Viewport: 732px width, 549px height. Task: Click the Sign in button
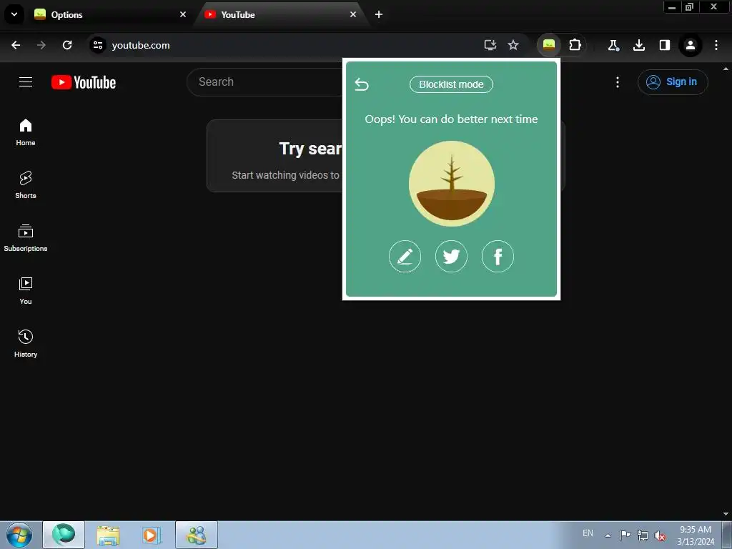pyautogui.click(x=673, y=82)
